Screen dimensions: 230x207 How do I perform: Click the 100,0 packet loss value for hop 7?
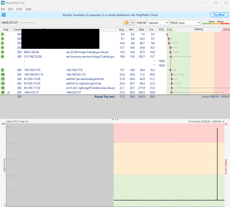coord(162,61)
